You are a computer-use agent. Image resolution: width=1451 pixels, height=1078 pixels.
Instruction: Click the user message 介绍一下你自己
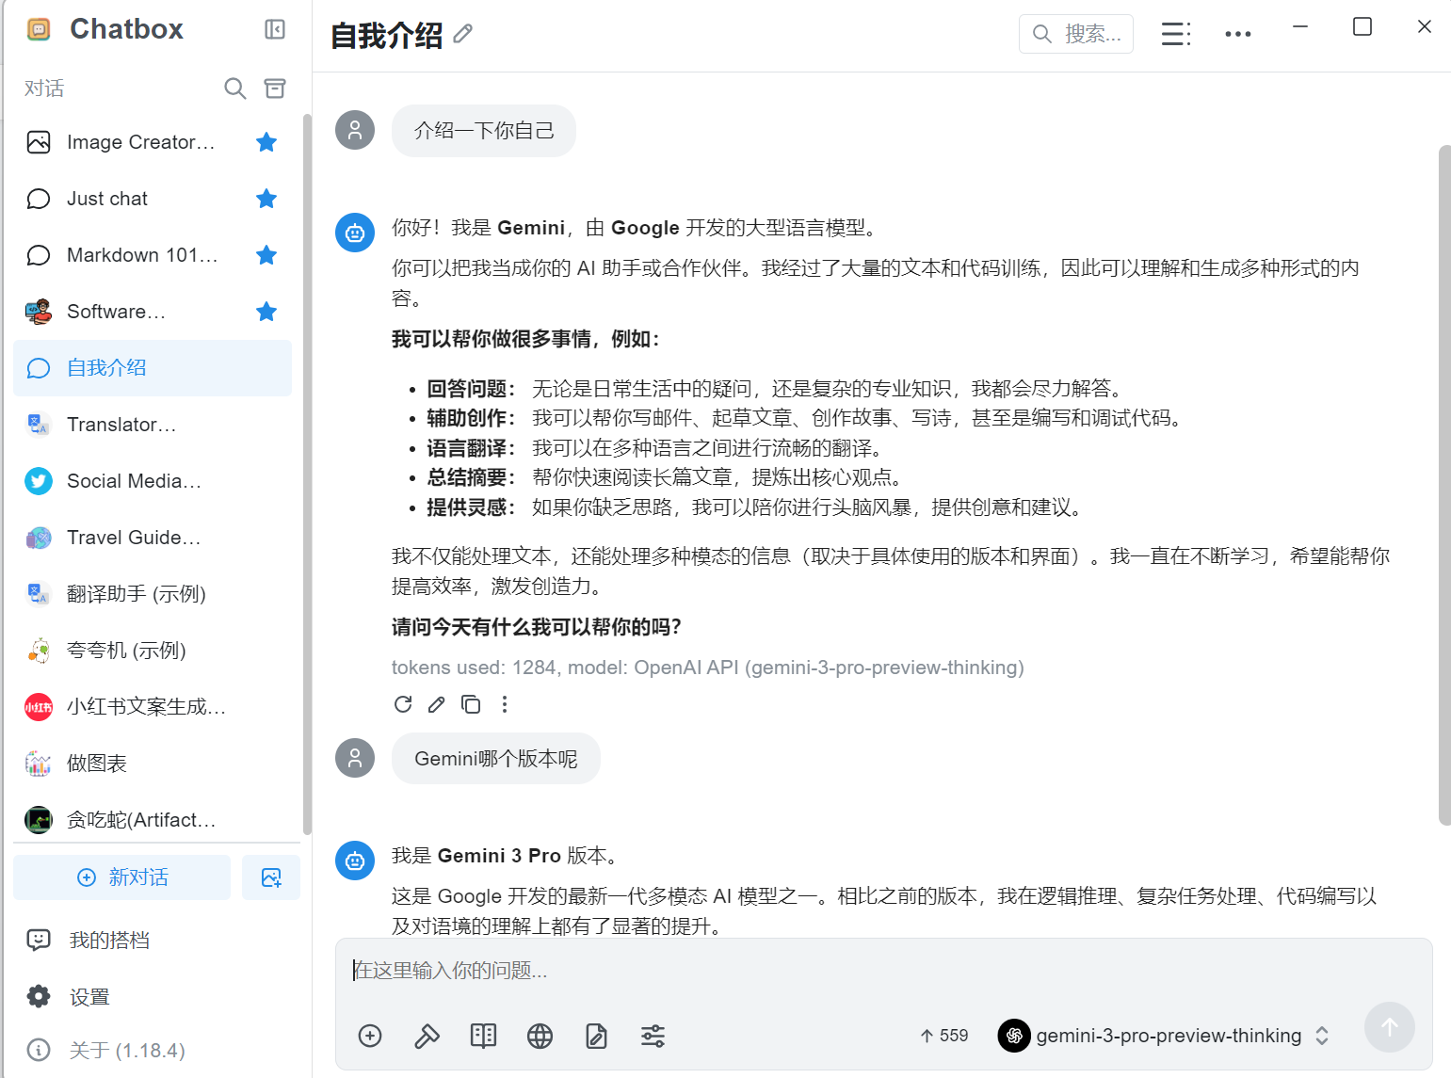click(x=484, y=130)
